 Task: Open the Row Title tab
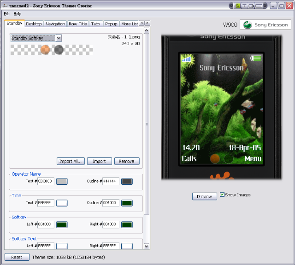[78, 24]
